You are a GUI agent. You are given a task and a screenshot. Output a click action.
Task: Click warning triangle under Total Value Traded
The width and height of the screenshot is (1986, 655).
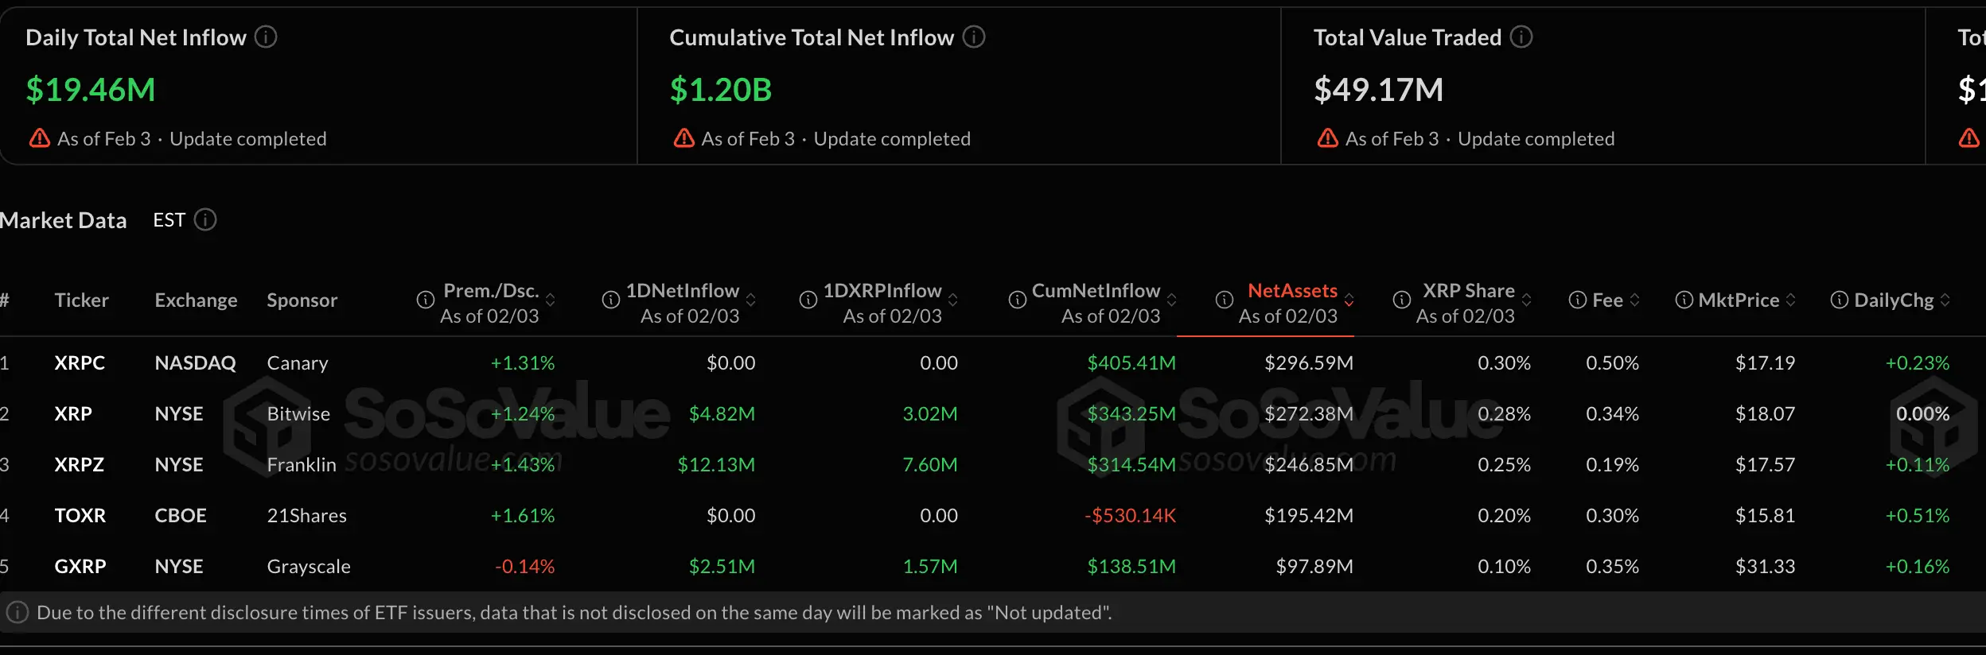[x=1328, y=139]
